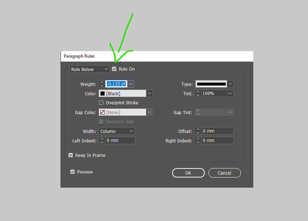Screen dimensions: 308x221
Task: Click the black Color swatch
Action: [x=103, y=93]
